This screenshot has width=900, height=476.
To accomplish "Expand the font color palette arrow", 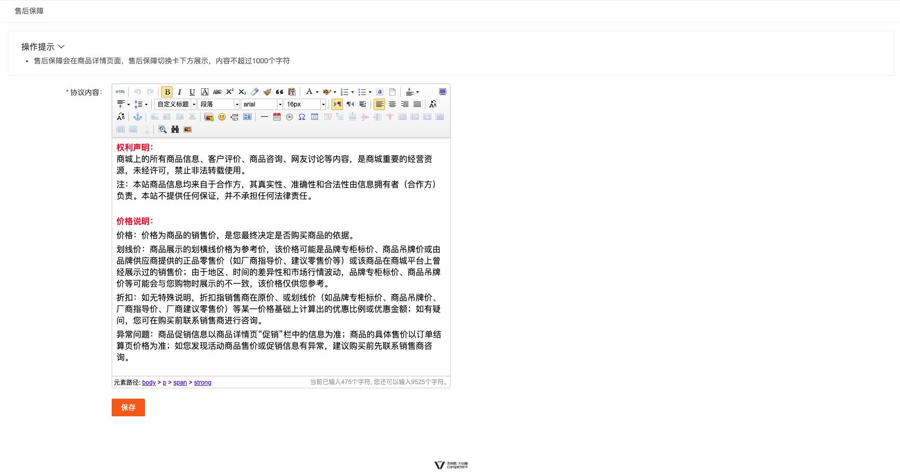I will (317, 92).
